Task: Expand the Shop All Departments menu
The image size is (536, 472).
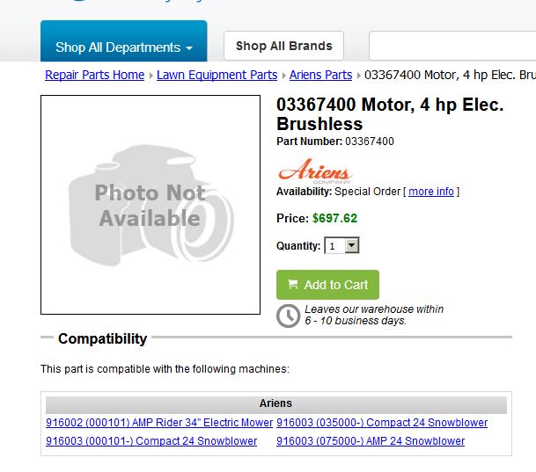Action: tap(124, 41)
